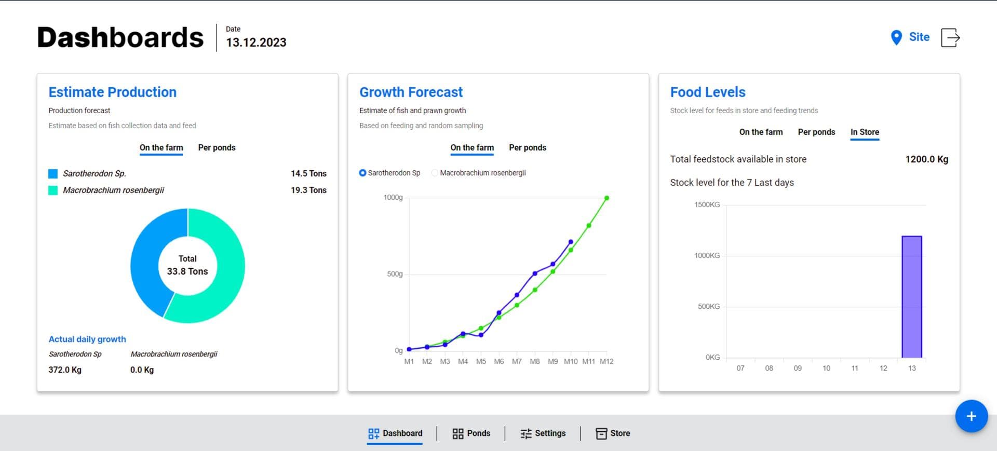
Task: Click the Dashboard grid icon in bottom nav
Action: [x=373, y=433]
